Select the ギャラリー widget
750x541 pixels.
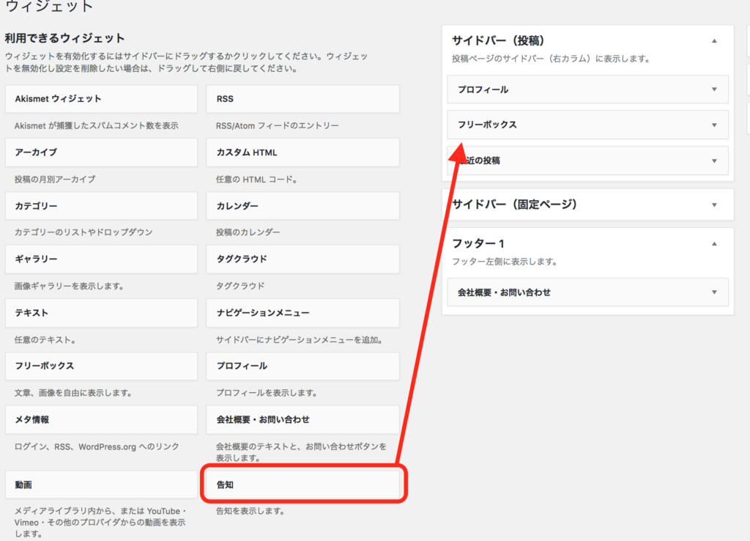point(101,260)
